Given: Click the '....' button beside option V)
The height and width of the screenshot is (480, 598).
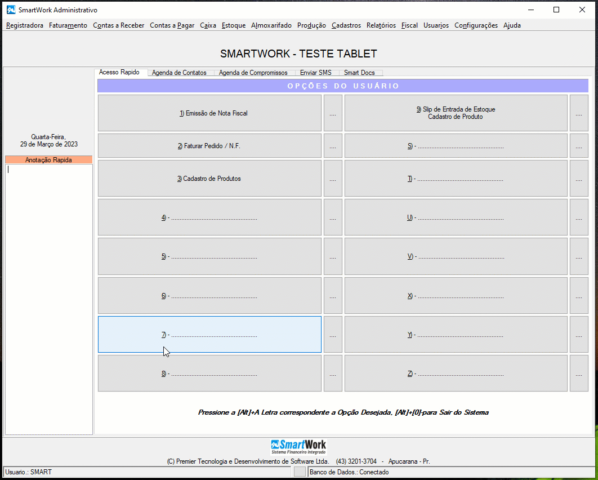Looking at the screenshot, I should [579, 256].
